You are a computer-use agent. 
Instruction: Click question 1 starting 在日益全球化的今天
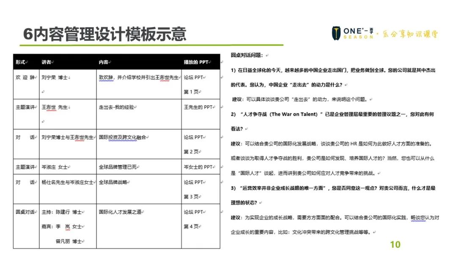tap(333, 77)
